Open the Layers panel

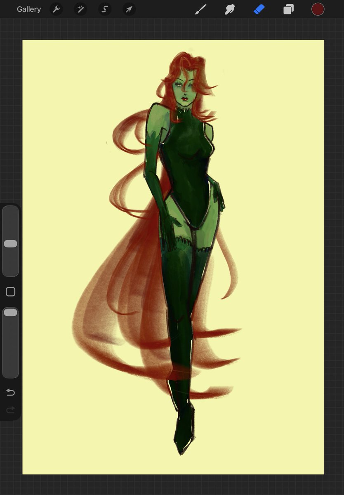288,9
